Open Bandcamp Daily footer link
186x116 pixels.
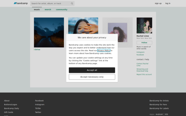(11, 109)
